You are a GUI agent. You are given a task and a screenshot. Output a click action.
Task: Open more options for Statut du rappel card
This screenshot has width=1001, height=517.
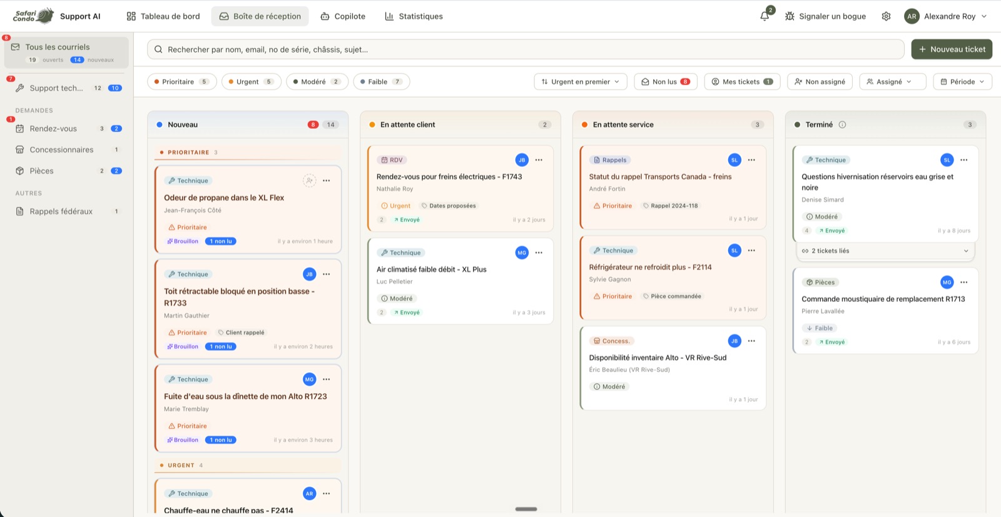coord(751,160)
